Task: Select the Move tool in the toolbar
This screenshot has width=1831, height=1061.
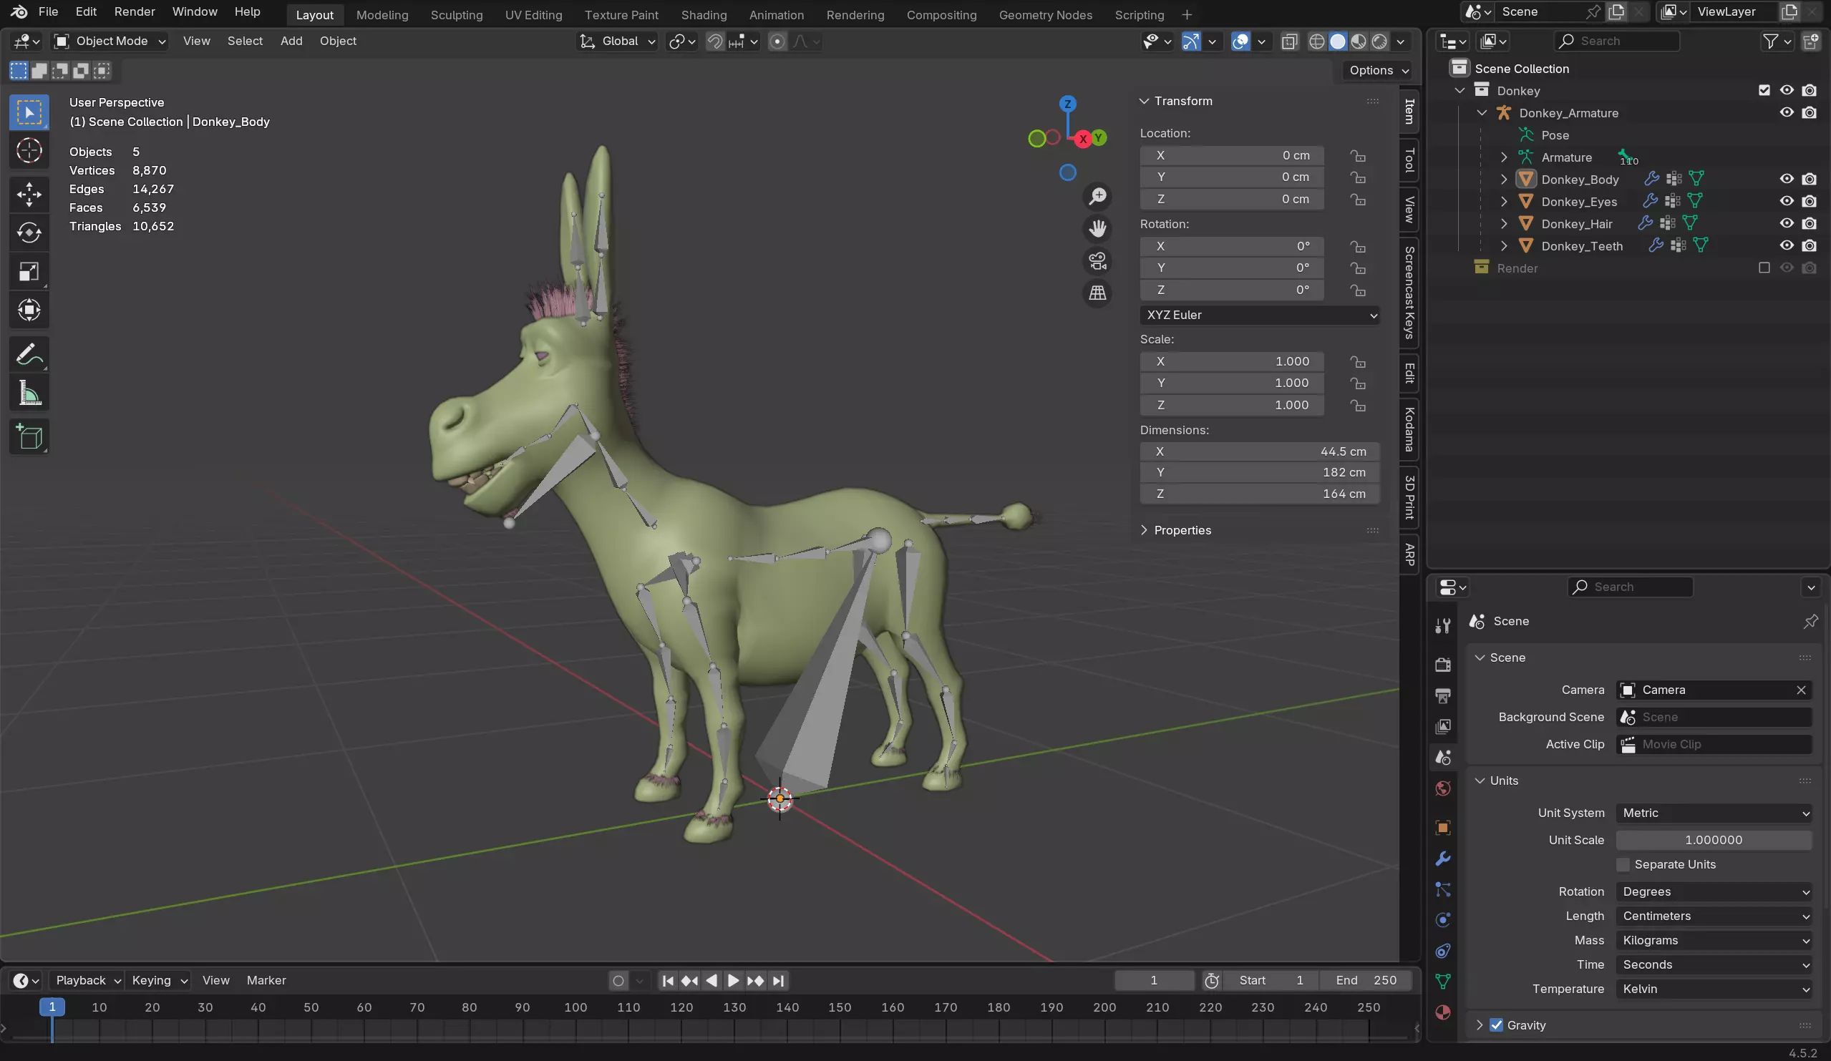Action: click(x=29, y=193)
